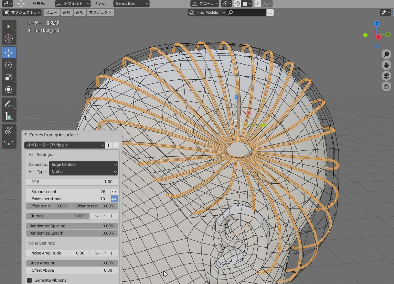This screenshot has width=394, height=284.
Task: Open the Edge Centers generation dropdown
Action: point(83,164)
